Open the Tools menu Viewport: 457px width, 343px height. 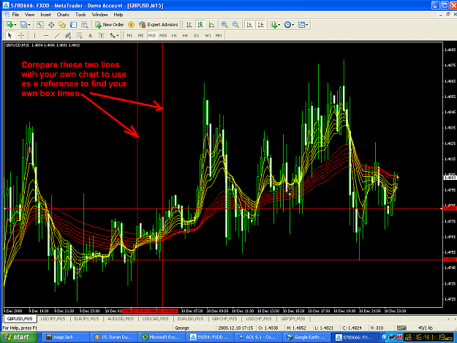coord(80,15)
